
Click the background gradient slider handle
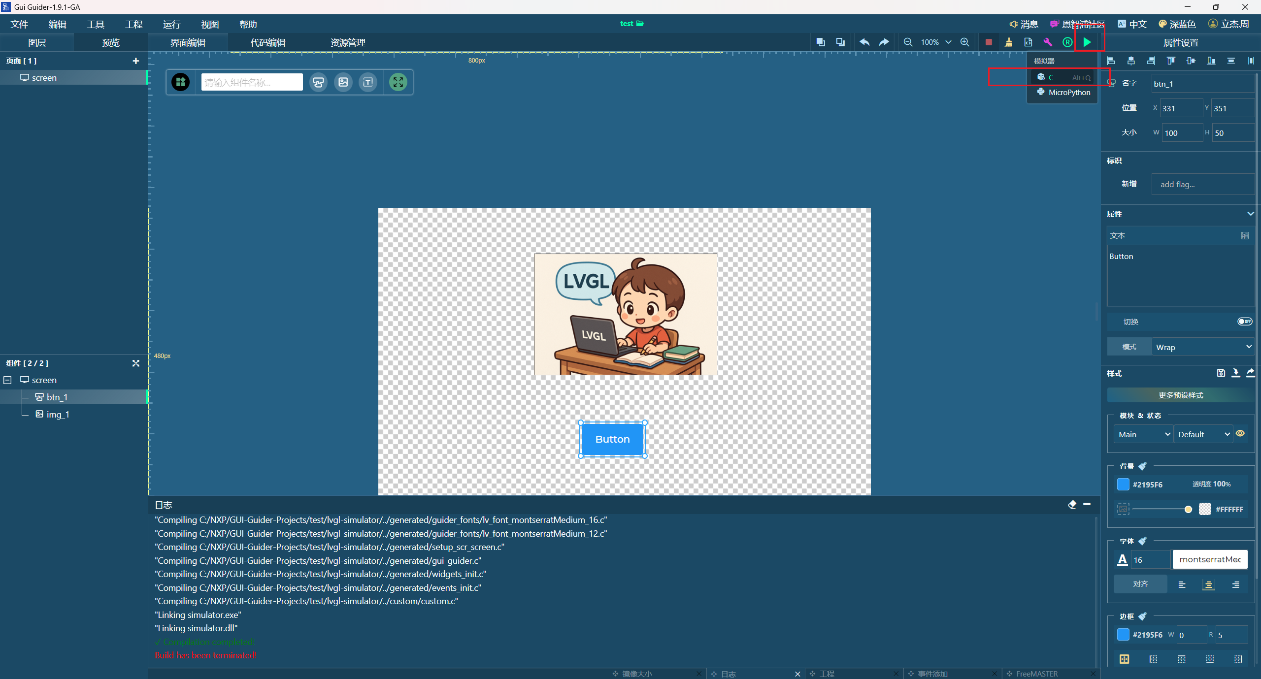tap(1188, 509)
